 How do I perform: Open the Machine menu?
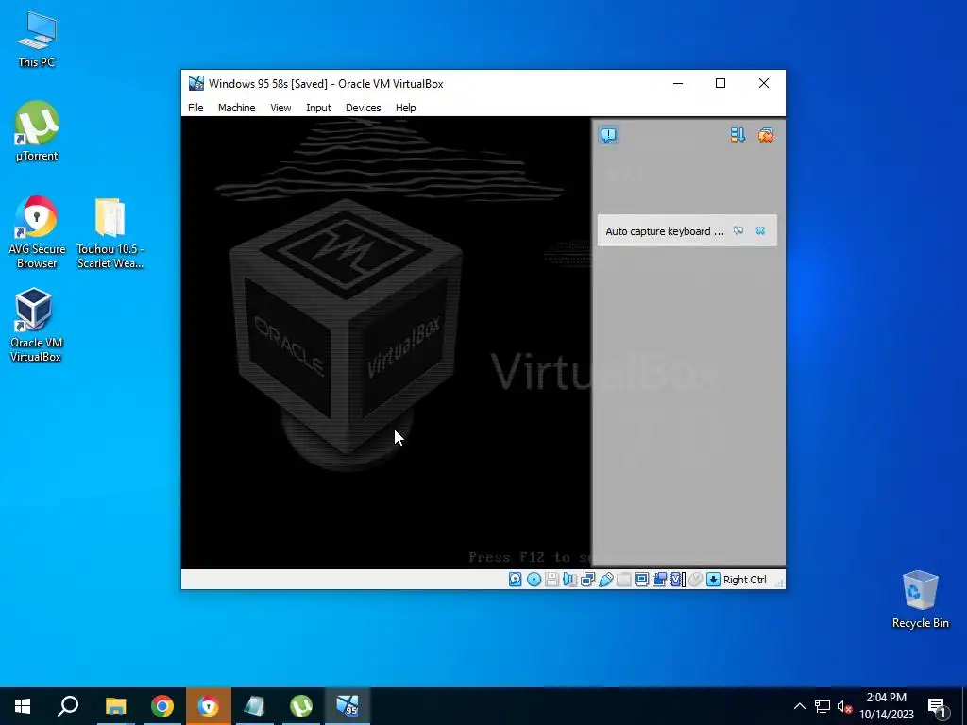[x=236, y=108]
